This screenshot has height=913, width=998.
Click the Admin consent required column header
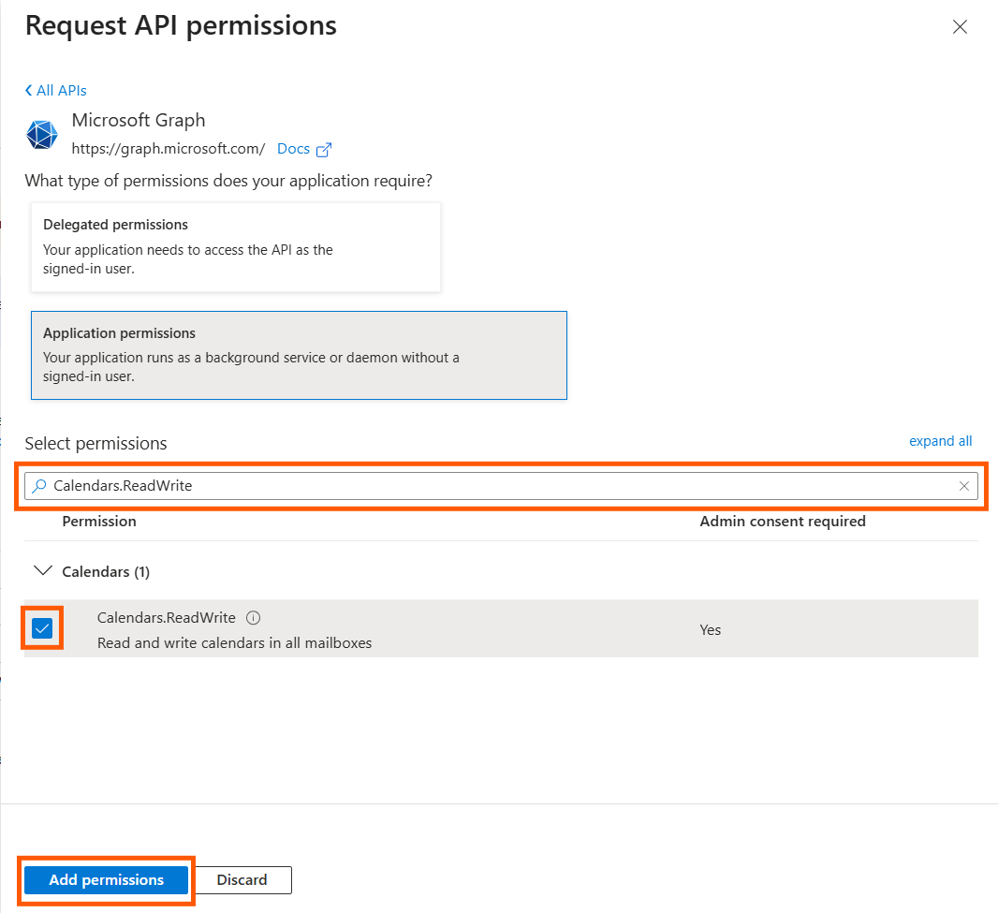pos(782,522)
